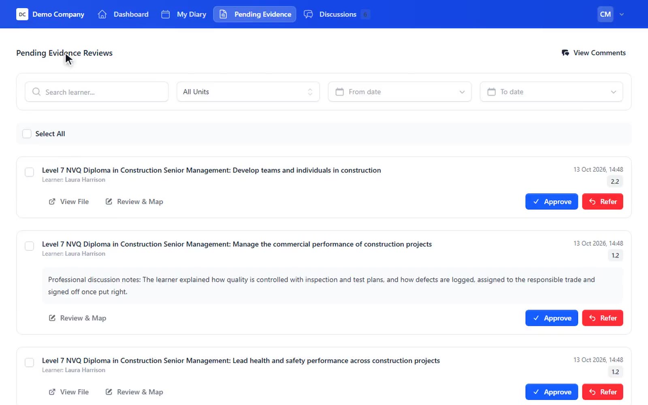
Task: Approve the Develop teams and individuals evidence
Action: (x=552, y=201)
